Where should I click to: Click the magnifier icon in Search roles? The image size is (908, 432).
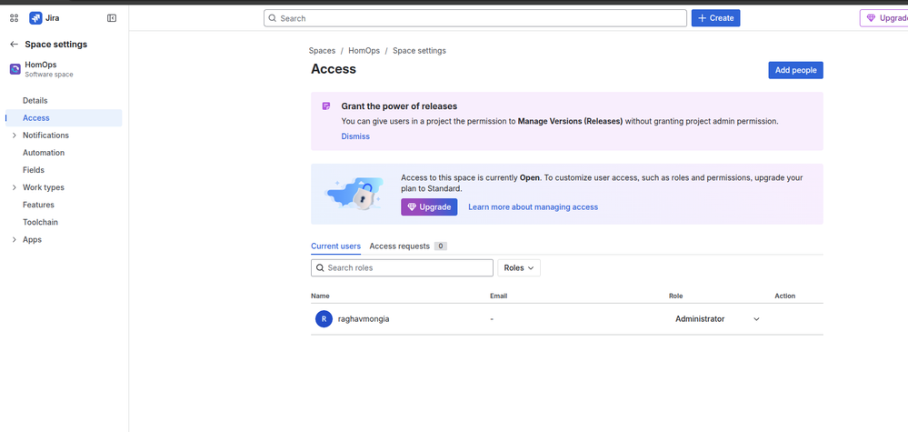[x=320, y=267]
